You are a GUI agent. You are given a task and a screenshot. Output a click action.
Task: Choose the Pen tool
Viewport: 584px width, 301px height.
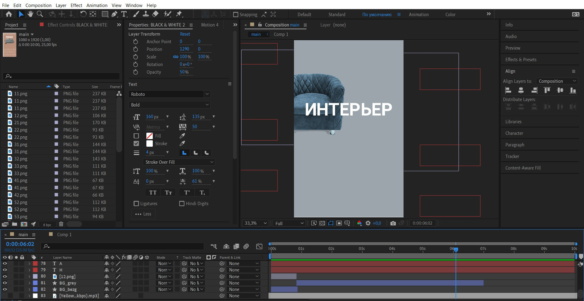(114, 14)
